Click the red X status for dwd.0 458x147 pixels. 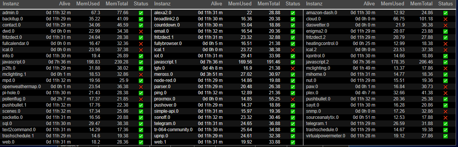pos(141,31)
